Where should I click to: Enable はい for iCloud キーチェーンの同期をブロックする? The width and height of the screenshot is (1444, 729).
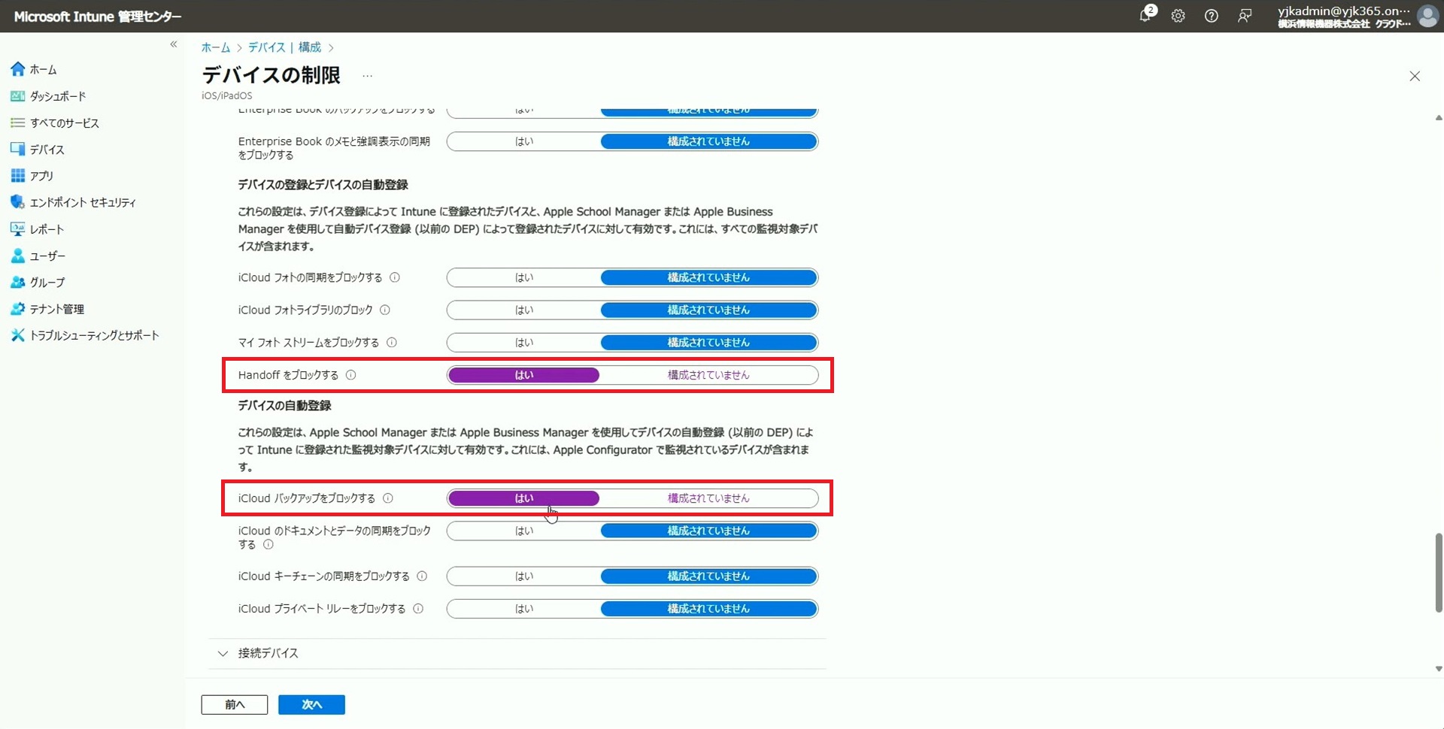[x=523, y=576]
